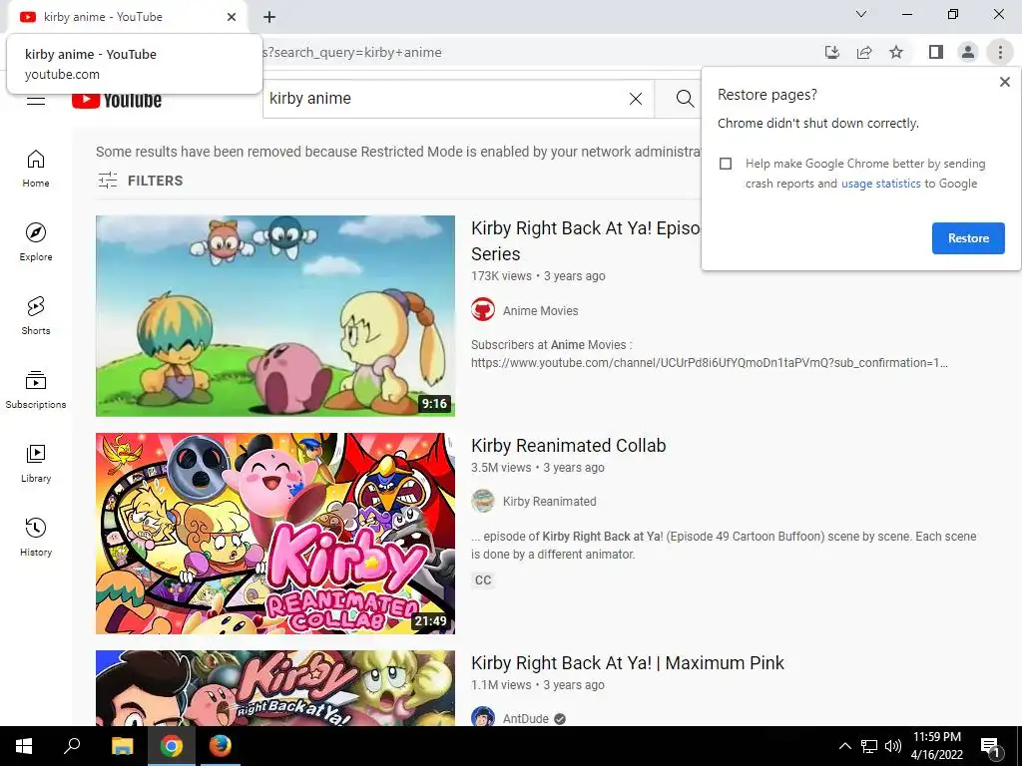Click the share page icon in address bar

tap(864, 52)
